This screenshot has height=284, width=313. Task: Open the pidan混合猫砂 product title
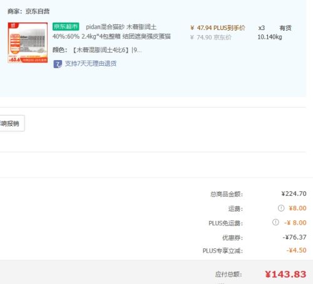click(x=121, y=27)
